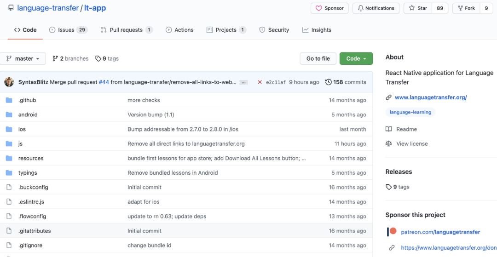
Task: Select the language-learning topic tag
Action: coord(410,112)
